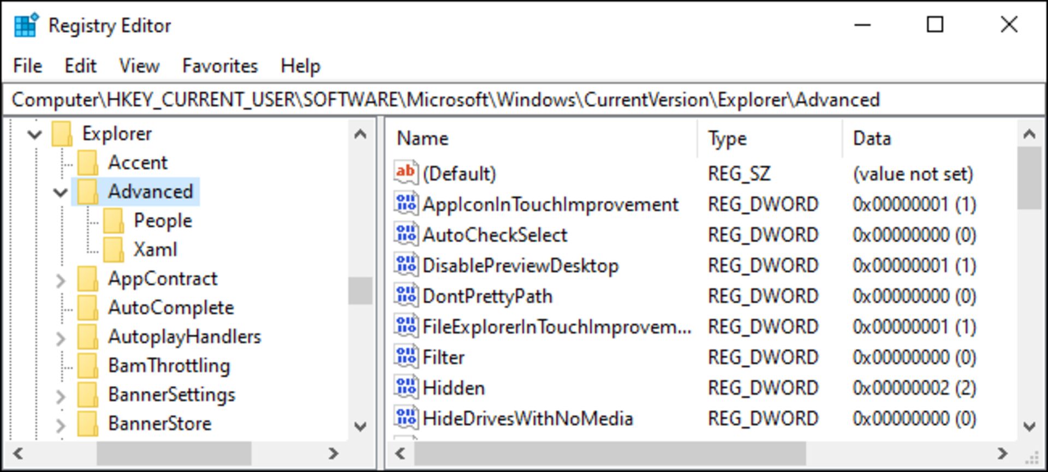Click the DWORD icon beside FileExplorerInTouchImprovem...
The width and height of the screenshot is (1048, 472).
406,325
